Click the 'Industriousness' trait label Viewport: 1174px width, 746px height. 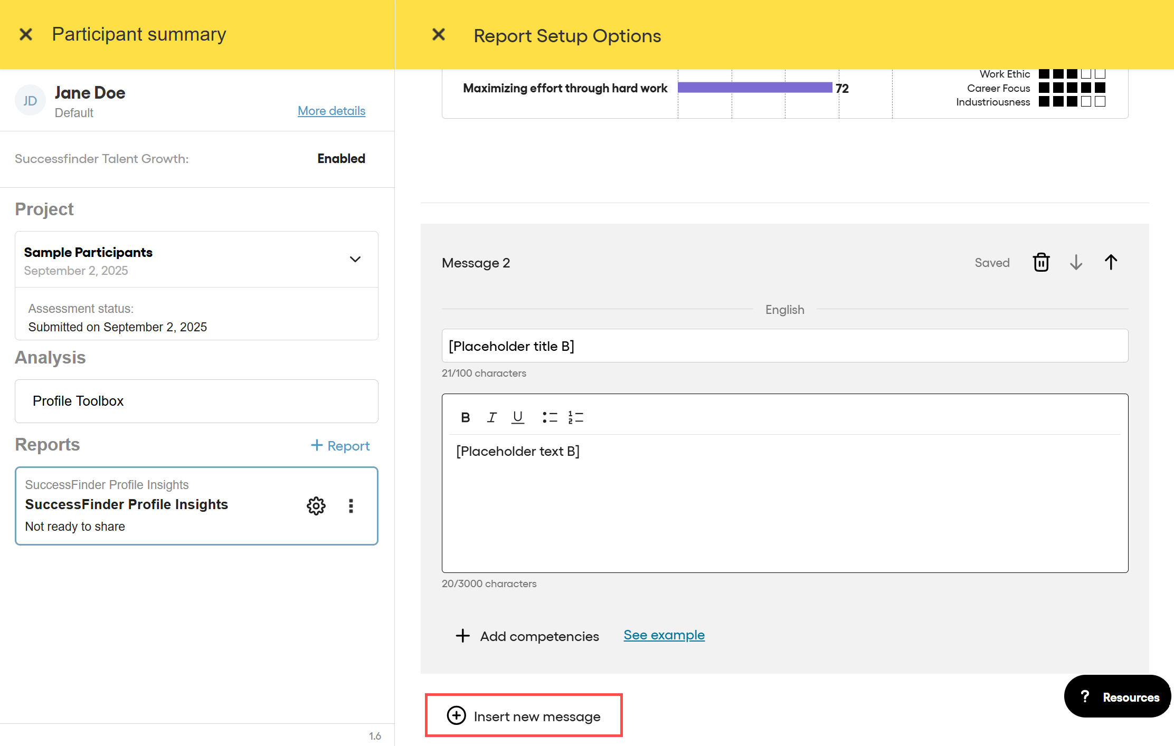(993, 102)
